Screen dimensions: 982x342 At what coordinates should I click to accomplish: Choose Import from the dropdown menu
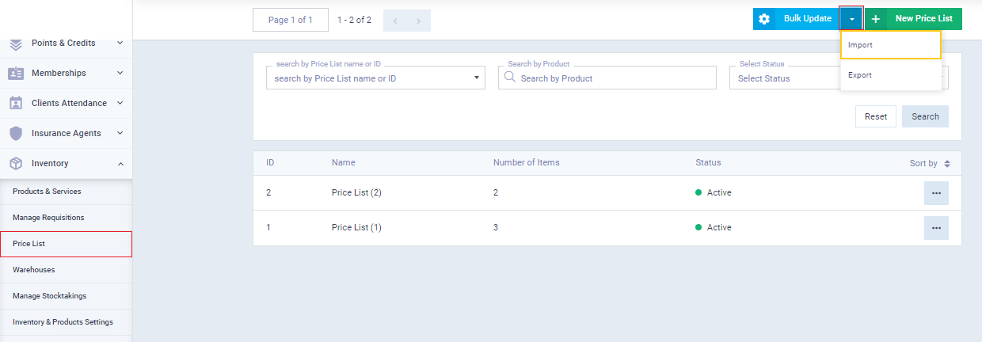tap(890, 45)
